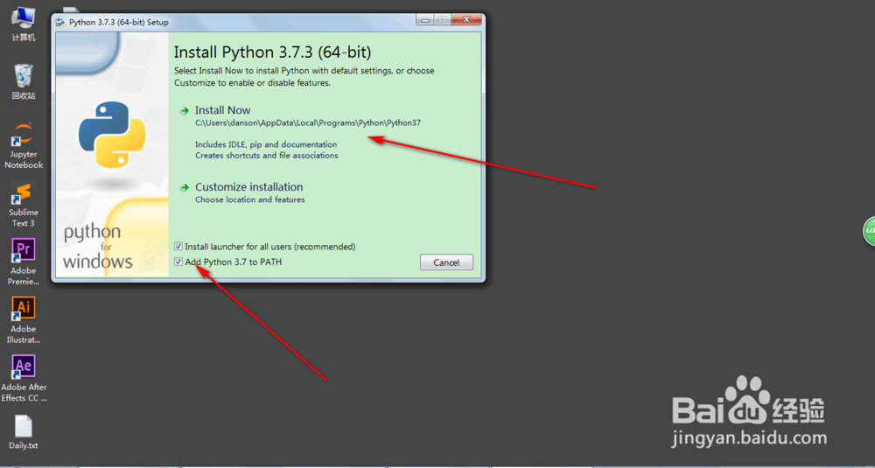Select the Adobe Premiere desktop shortcut
875x468 pixels.
24,262
